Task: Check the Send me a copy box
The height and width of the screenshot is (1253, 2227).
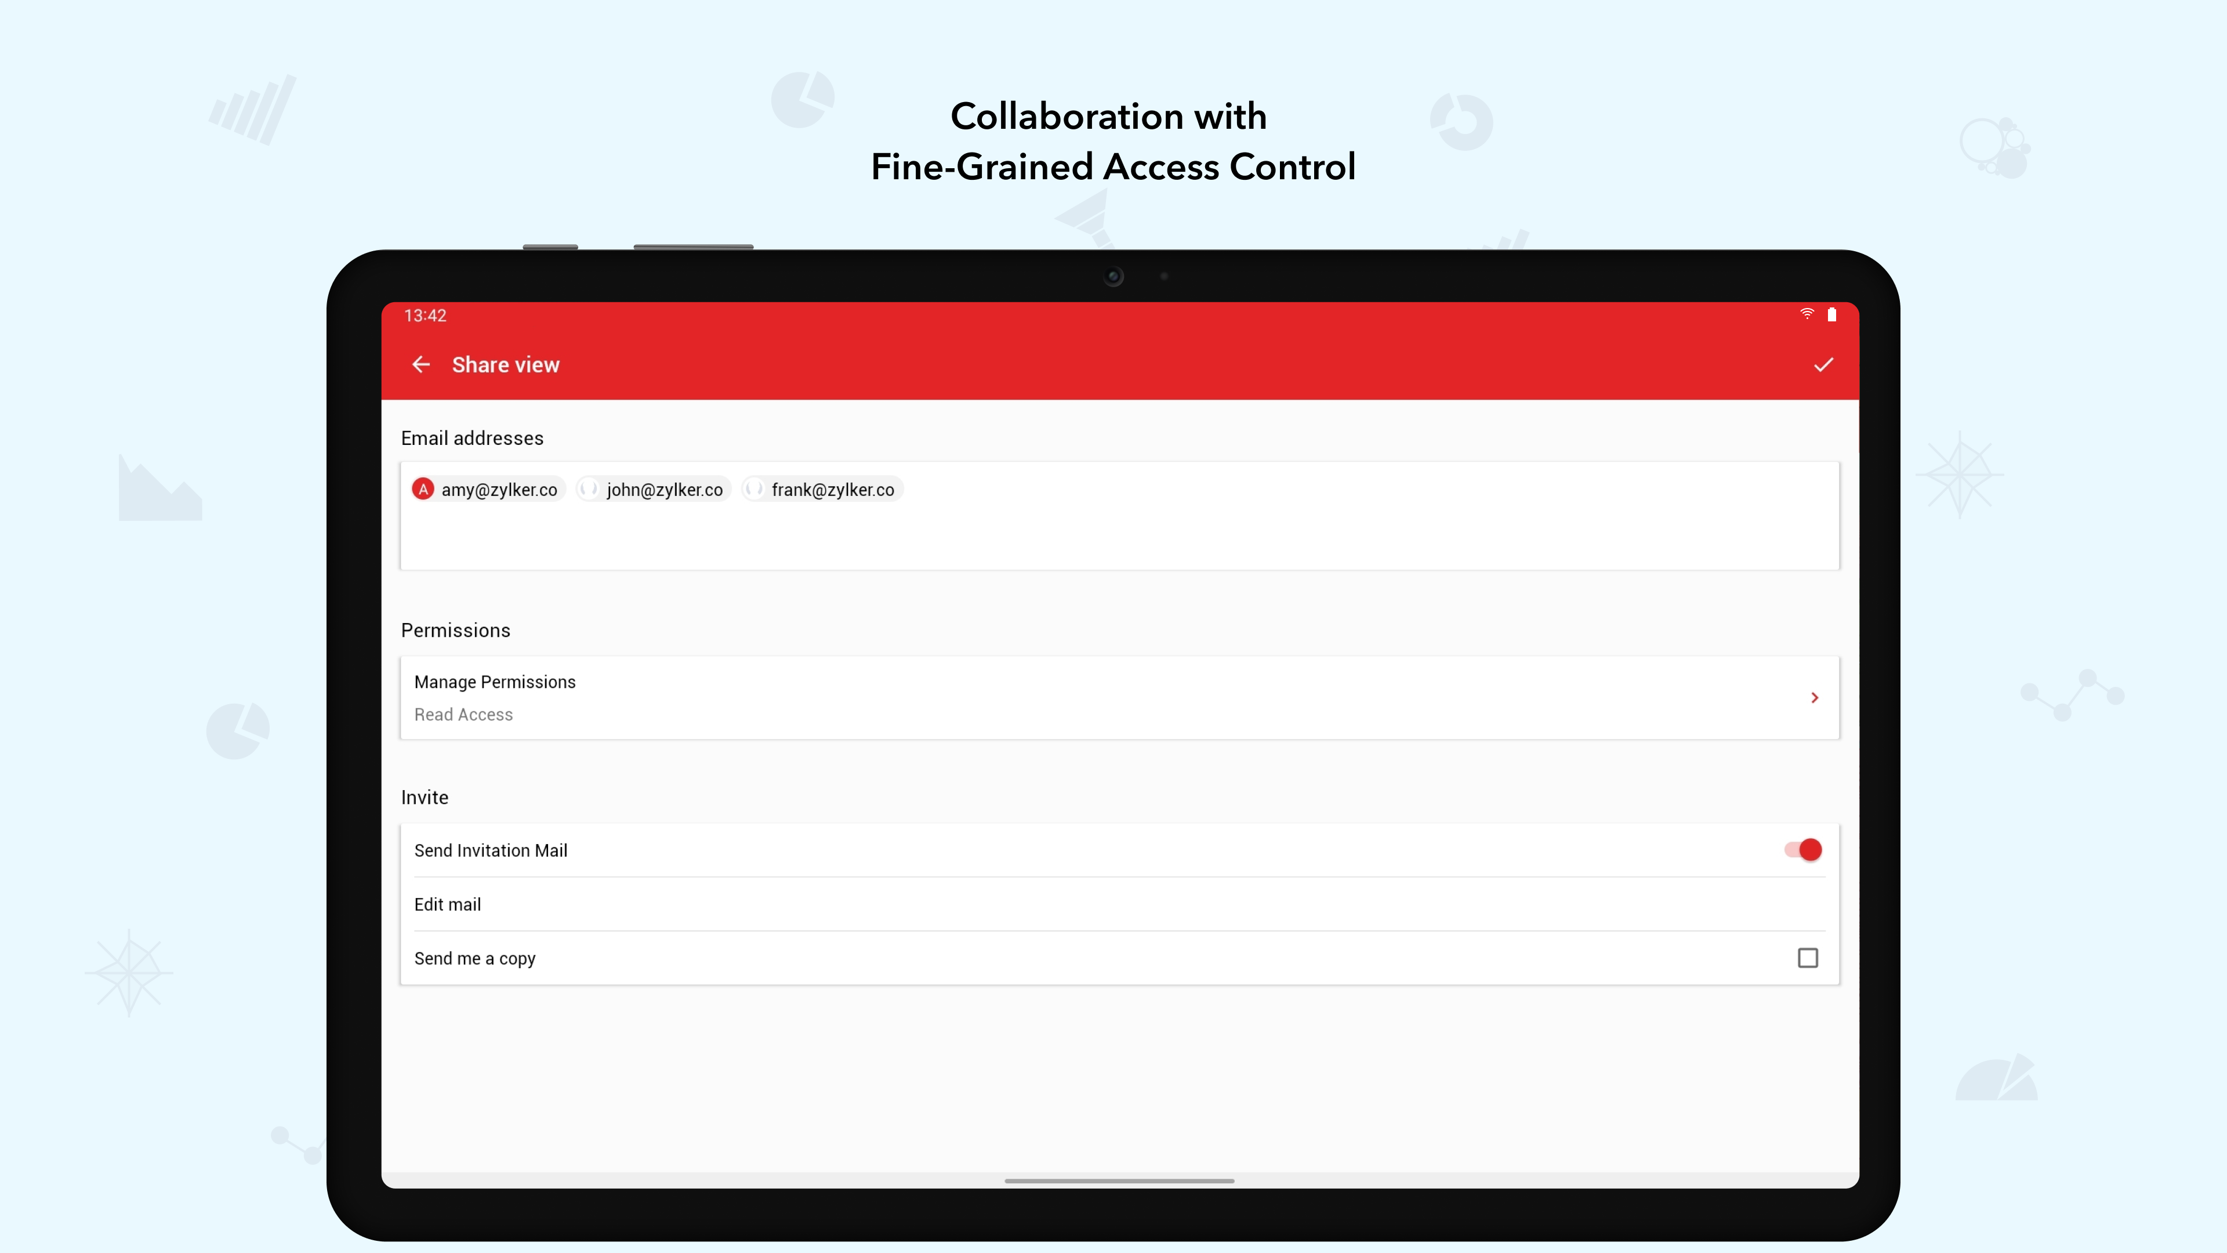Action: [1808, 958]
